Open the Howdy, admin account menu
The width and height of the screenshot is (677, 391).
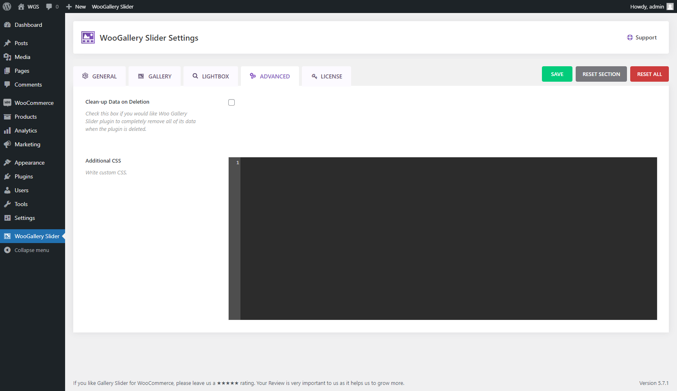tap(647, 7)
